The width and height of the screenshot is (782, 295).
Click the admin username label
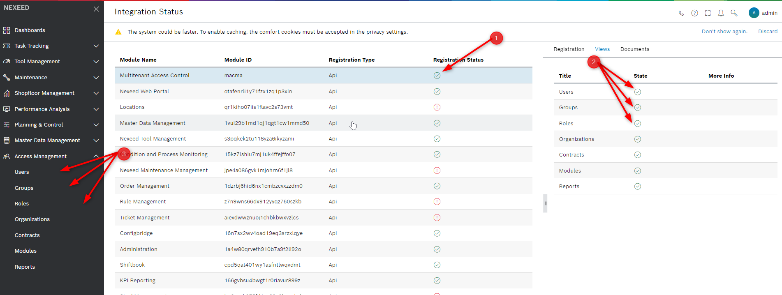pos(769,13)
